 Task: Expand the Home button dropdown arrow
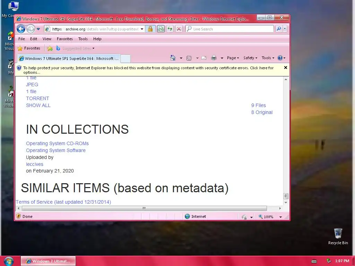pos(181,58)
